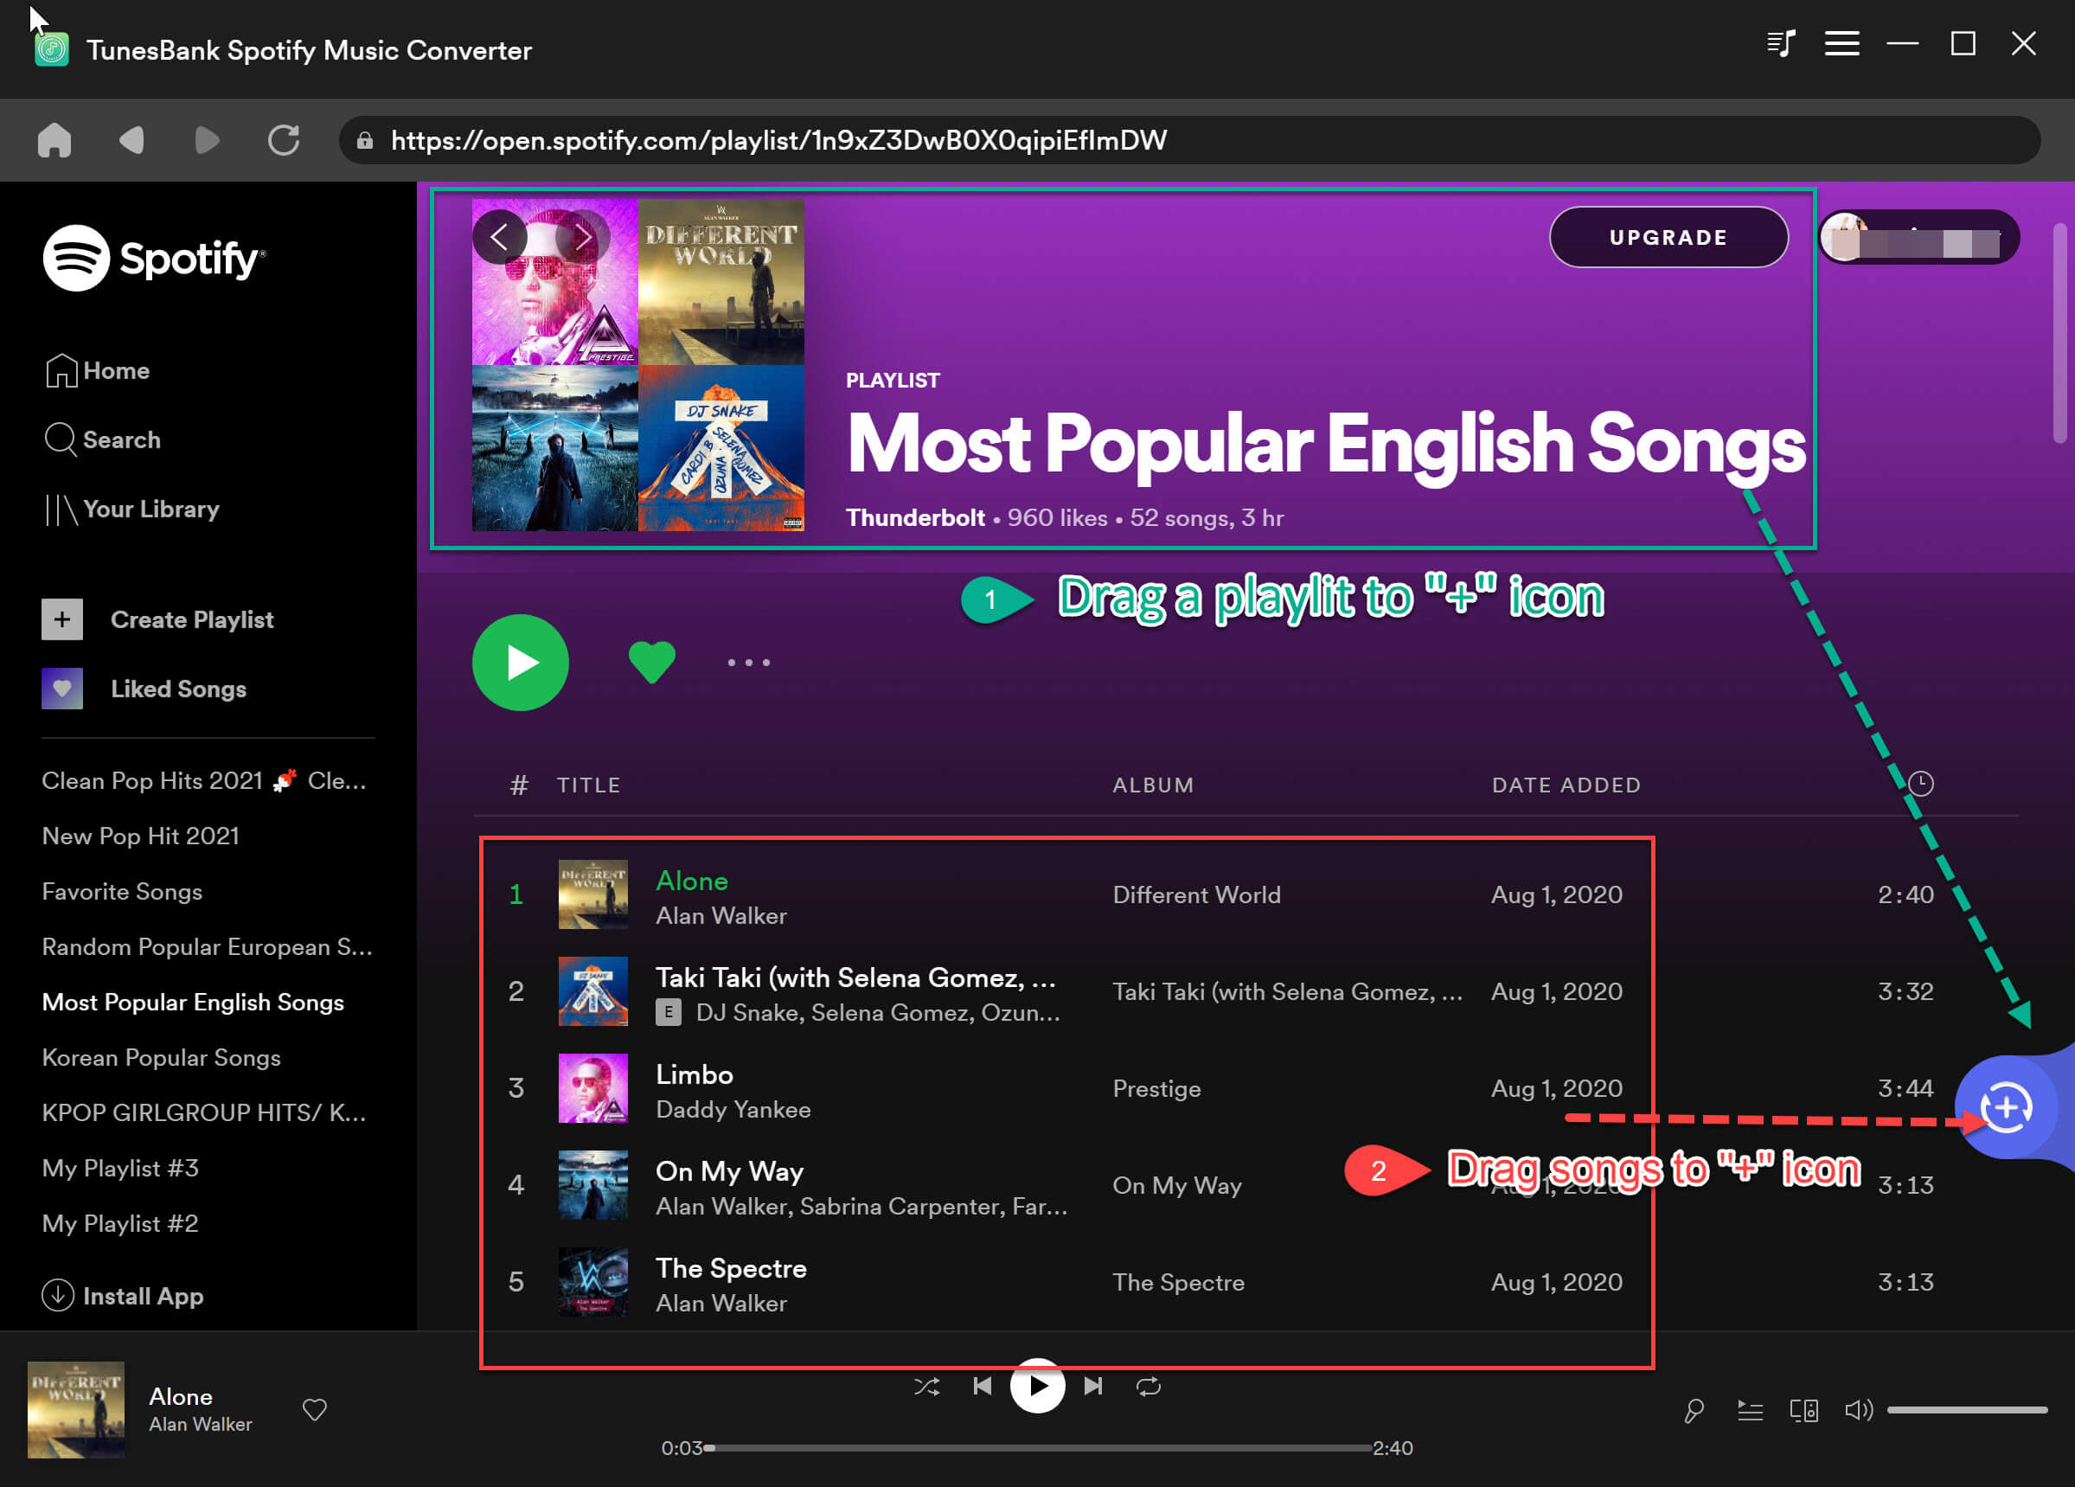The image size is (2075, 1487).
Task: Expand the 'Your Library' section
Action: [150, 509]
